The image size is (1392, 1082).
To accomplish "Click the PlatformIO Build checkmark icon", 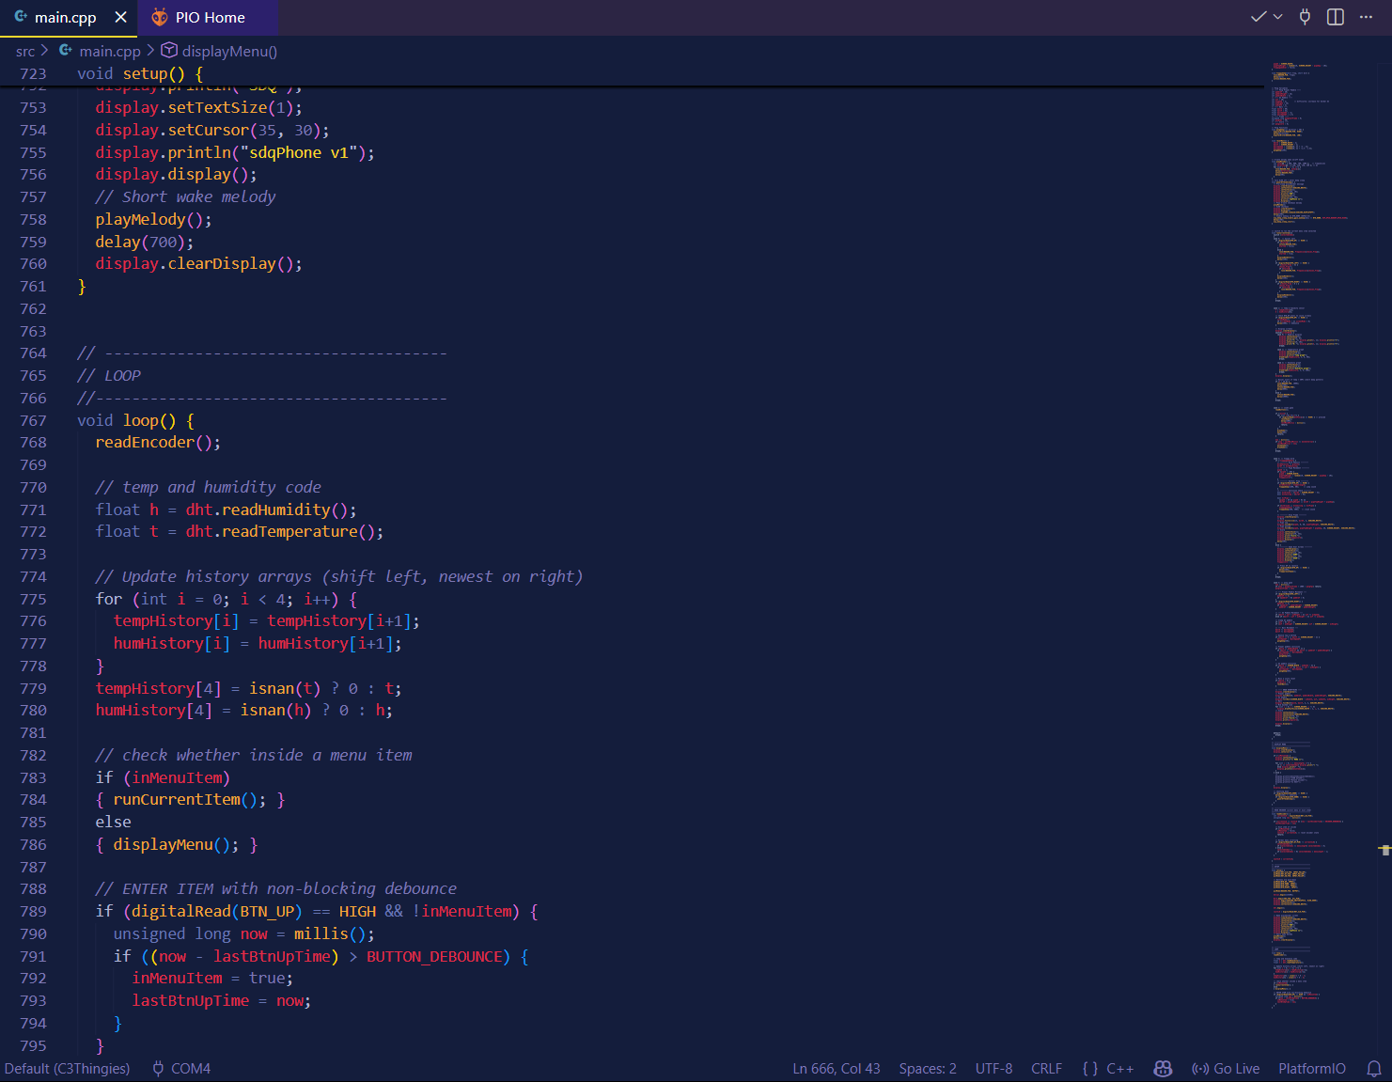I will point(1258,17).
